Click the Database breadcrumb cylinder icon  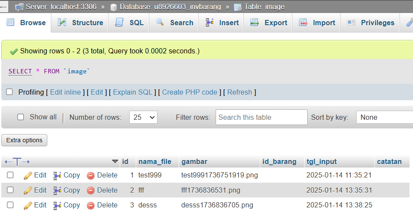[114, 7]
